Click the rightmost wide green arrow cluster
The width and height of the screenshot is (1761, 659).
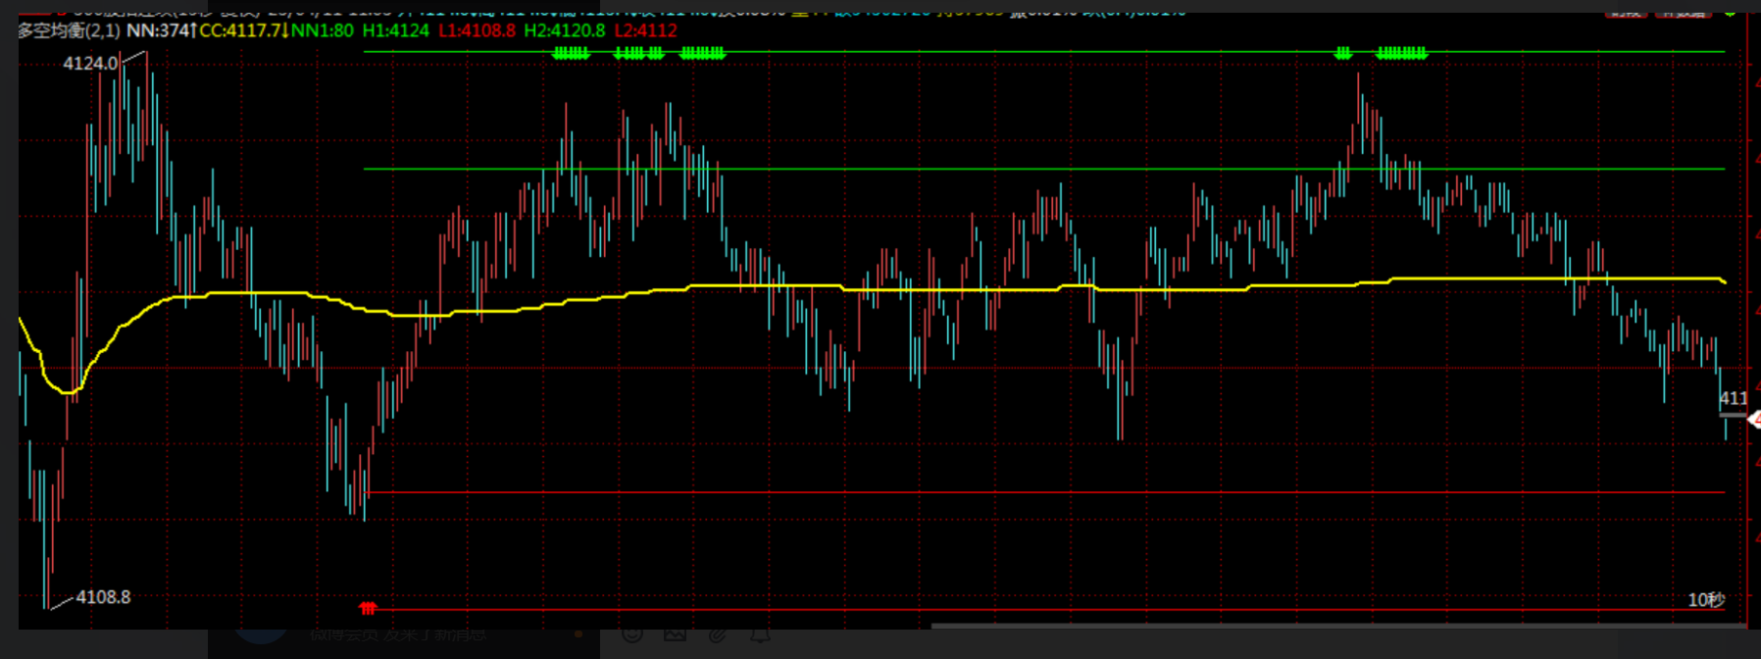pos(1401,53)
